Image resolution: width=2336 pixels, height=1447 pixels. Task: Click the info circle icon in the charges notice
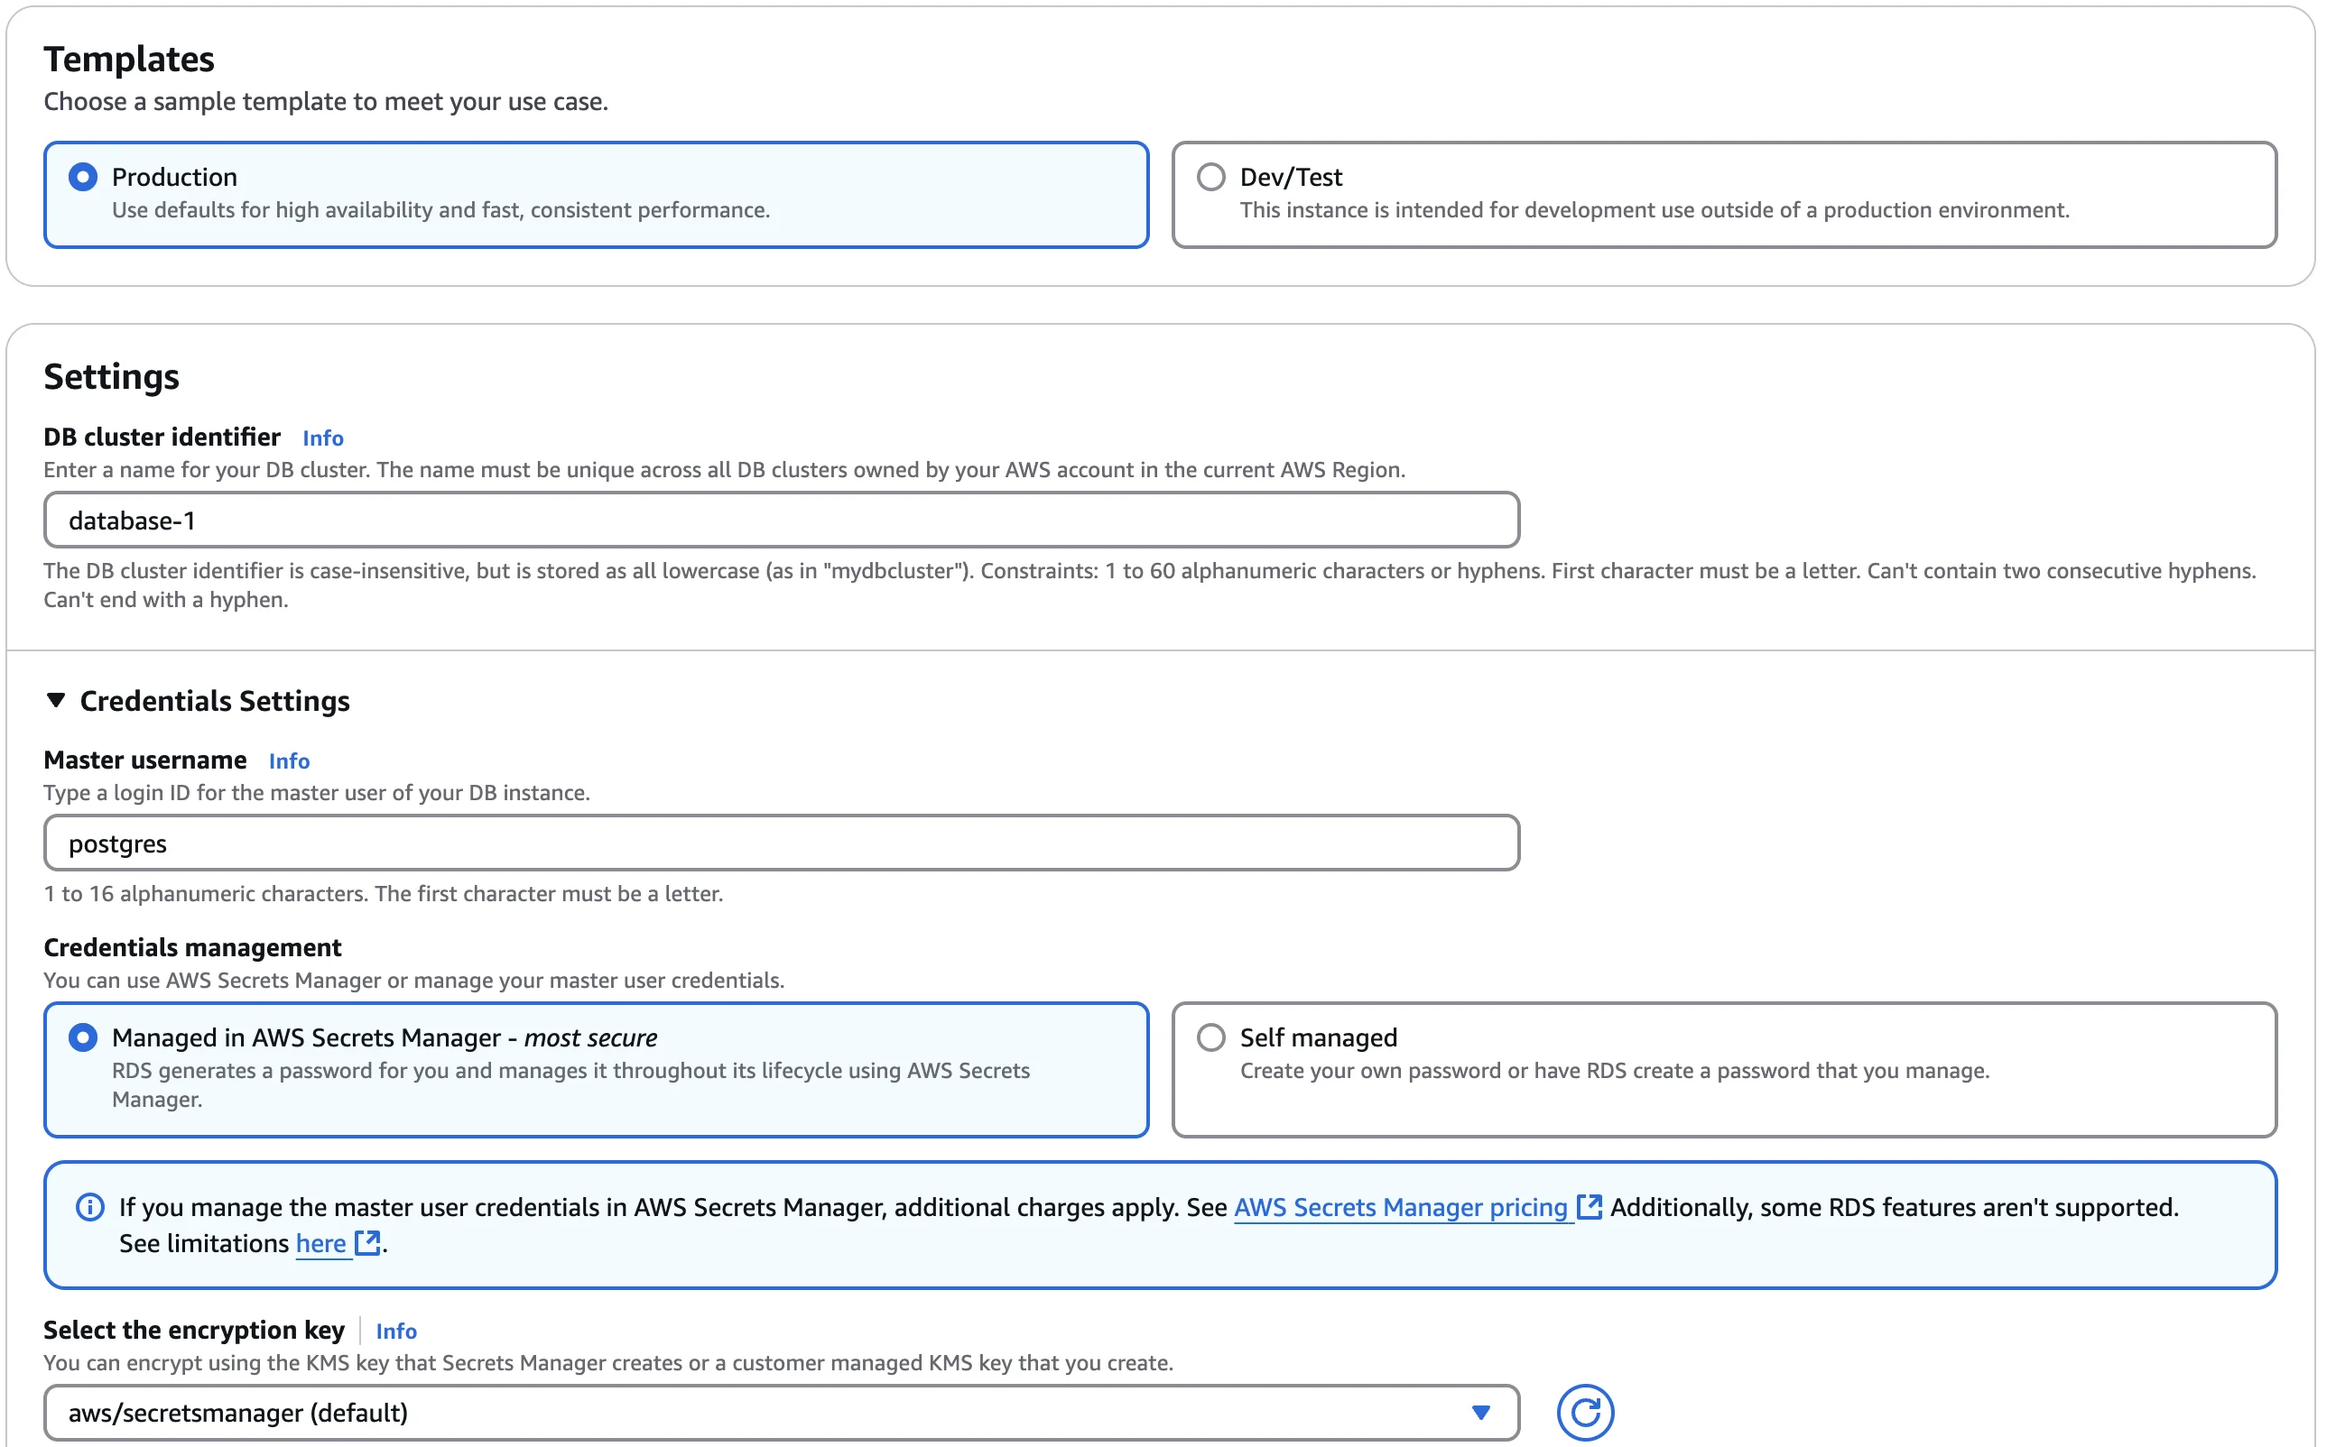90,1207
